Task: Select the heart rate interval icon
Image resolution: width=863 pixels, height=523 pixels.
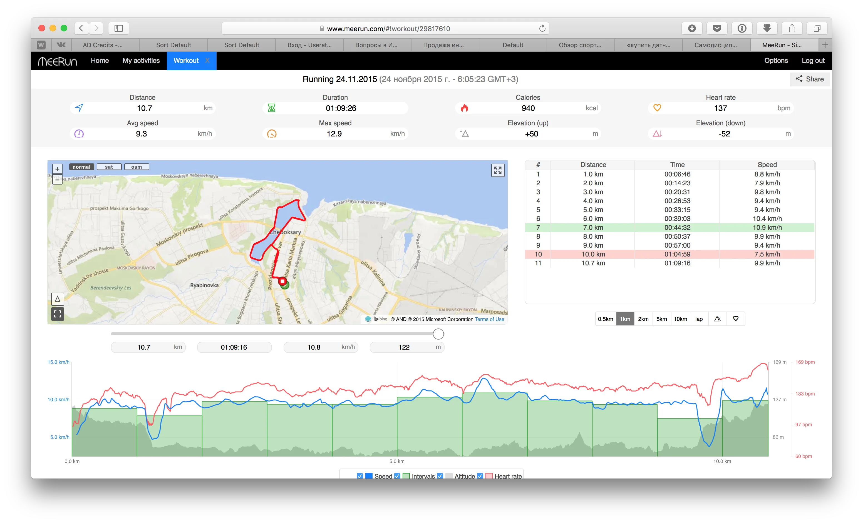Action: pos(735,319)
